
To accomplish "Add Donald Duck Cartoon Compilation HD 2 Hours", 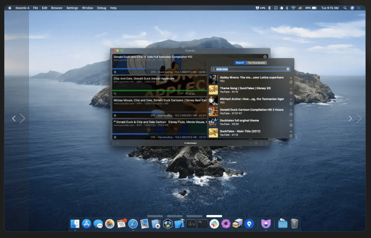I will point(291,110).
